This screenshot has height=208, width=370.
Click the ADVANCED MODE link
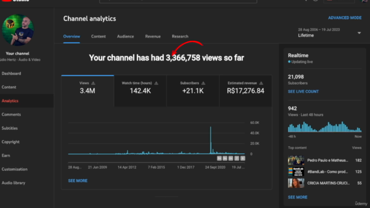[345, 18]
